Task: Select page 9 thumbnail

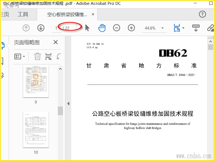Action: 36,82
